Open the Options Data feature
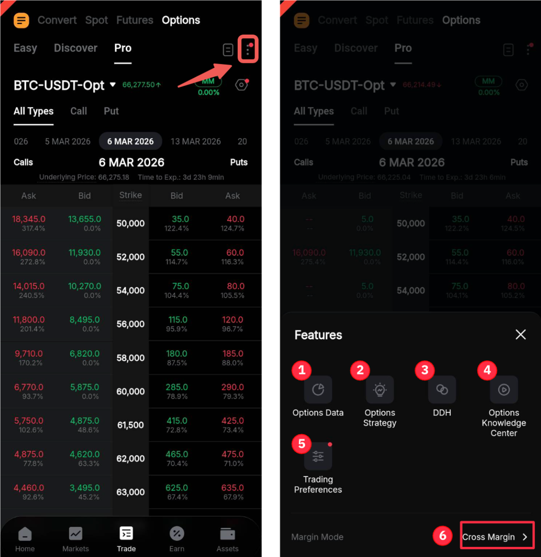 coord(318,390)
